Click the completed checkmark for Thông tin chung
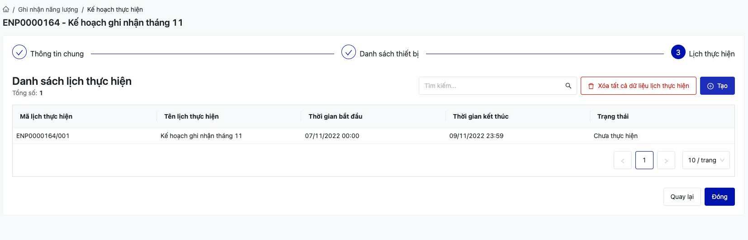 (x=19, y=52)
